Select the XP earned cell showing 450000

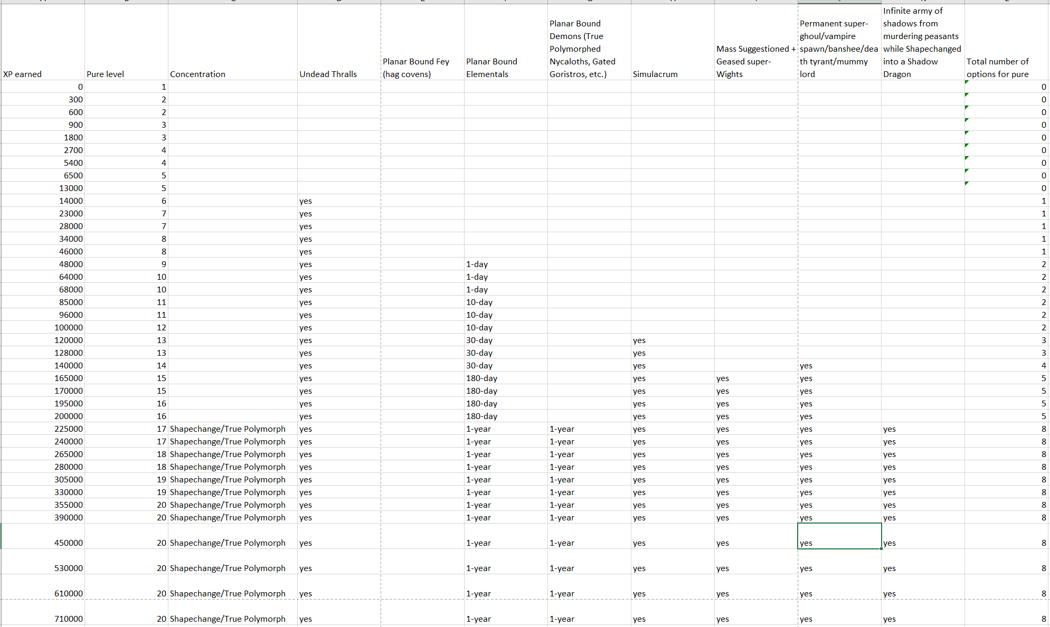coord(43,536)
